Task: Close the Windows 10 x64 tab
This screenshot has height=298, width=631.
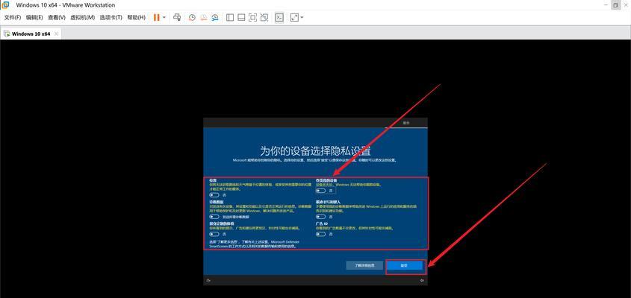Action: click(56, 34)
